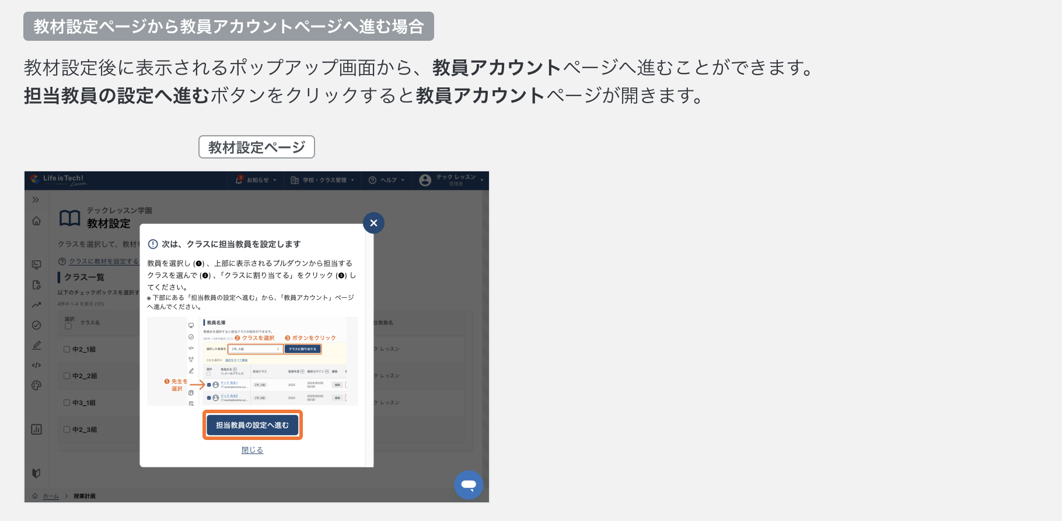Image resolution: width=1062 pixels, height=521 pixels.
Task: Open the sidebar document edit icon
Action: pyautogui.click(x=36, y=285)
